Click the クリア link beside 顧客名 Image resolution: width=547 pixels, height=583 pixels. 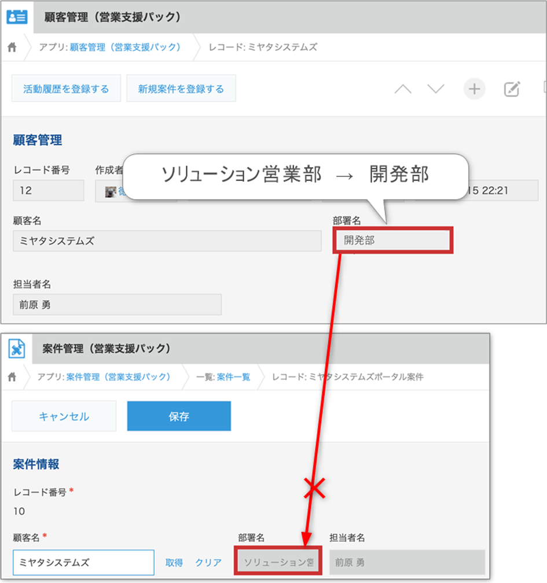point(208,562)
